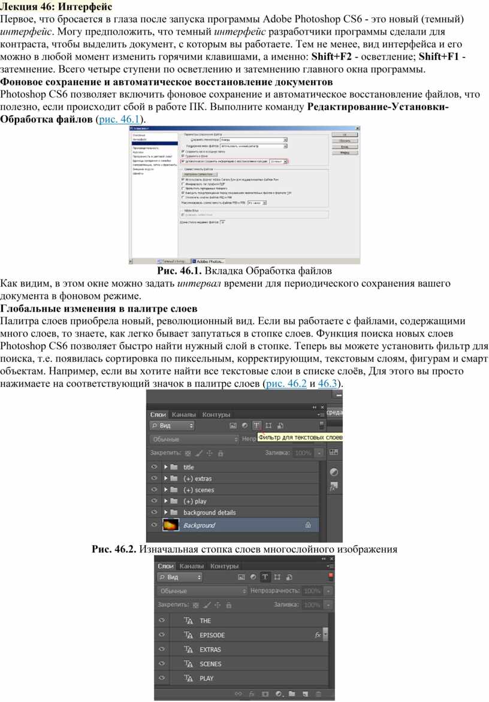This screenshot has height=702, width=489.
Task: Hide the THE text layer with its eye icon
Action: 162,621
